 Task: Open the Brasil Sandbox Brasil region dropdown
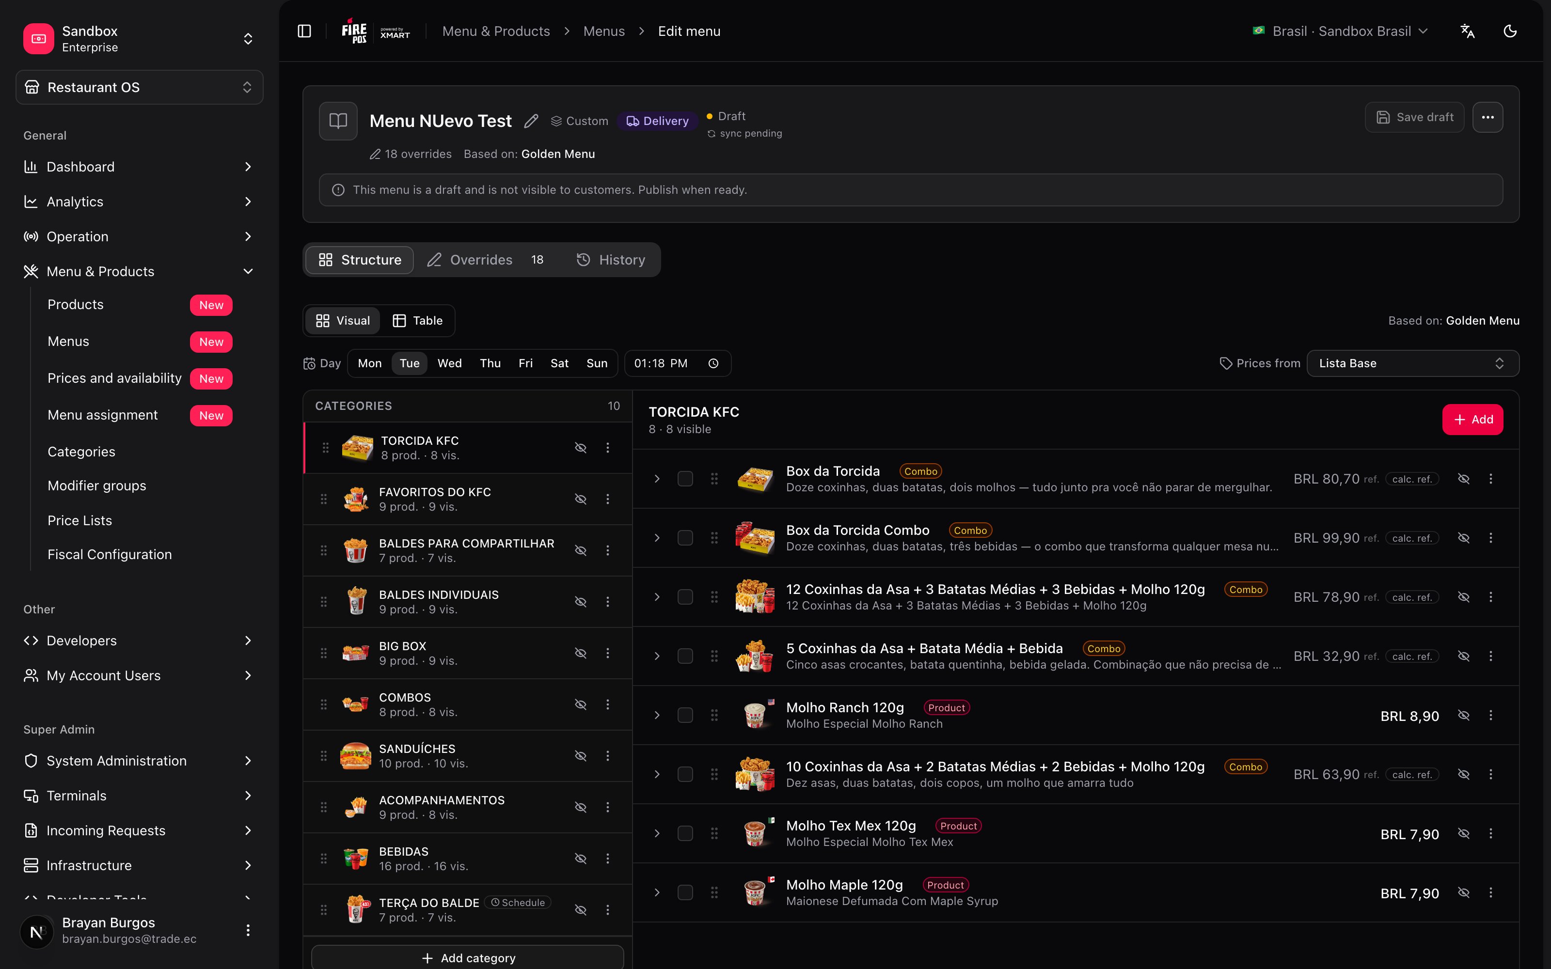(x=1341, y=31)
